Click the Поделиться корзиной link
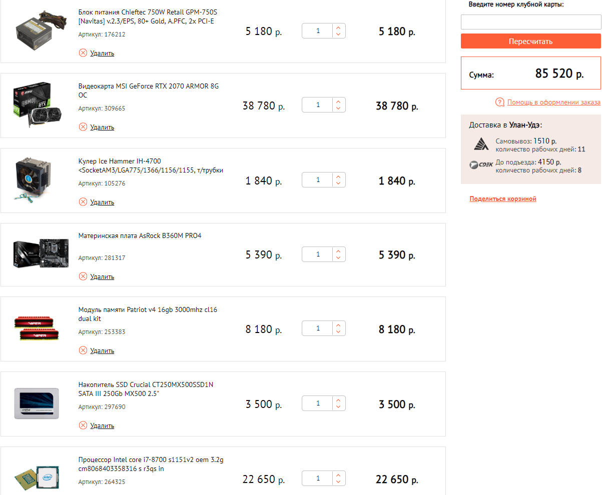Screen dimensions: 602x495 tap(502, 199)
